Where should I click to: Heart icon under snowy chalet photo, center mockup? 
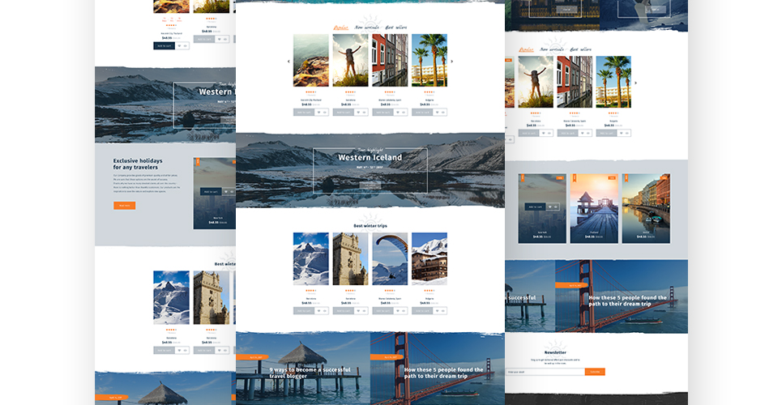(437, 311)
